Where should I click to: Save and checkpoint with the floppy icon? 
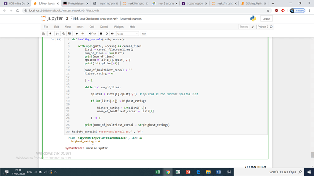pyautogui.click(x=43, y=34)
